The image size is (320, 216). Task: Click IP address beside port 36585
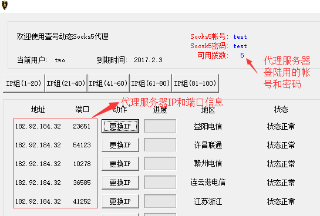[38, 183]
